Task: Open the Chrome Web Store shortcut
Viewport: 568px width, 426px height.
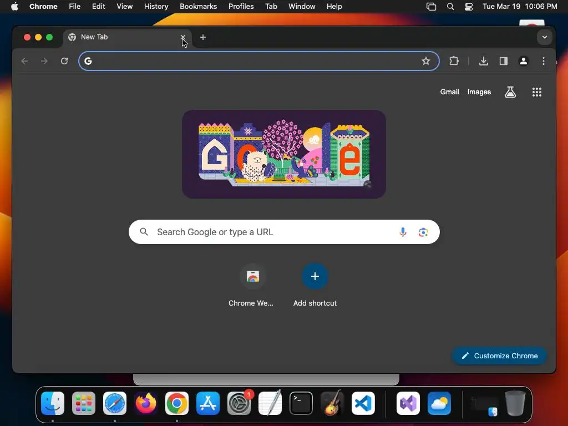Action: pyautogui.click(x=252, y=276)
